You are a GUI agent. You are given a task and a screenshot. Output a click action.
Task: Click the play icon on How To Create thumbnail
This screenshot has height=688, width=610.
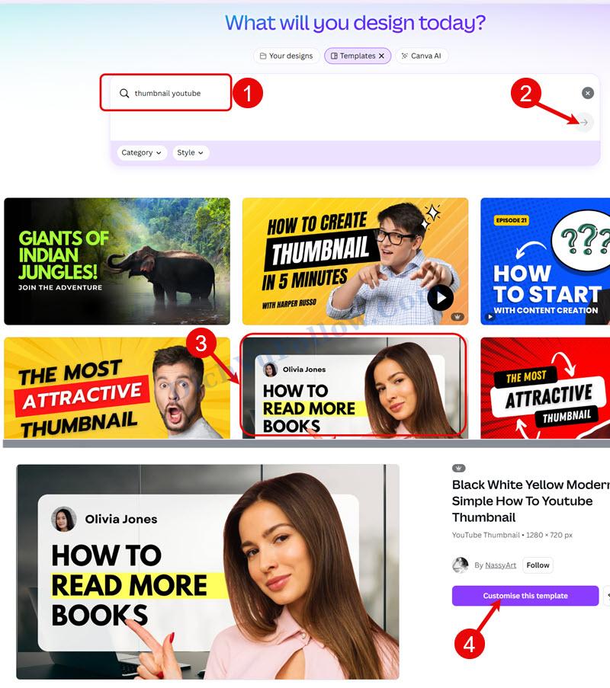(441, 297)
